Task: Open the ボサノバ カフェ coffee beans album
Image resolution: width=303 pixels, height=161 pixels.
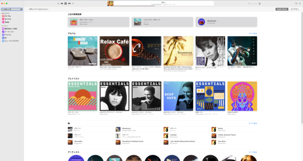Action: [x=146, y=51]
